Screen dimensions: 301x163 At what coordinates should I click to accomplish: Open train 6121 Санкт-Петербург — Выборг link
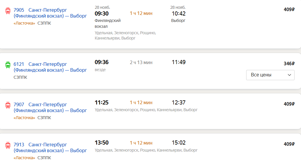(50, 67)
